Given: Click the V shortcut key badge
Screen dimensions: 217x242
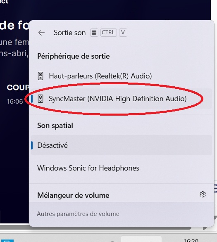Looking at the screenshot, I should [x=123, y=33].
